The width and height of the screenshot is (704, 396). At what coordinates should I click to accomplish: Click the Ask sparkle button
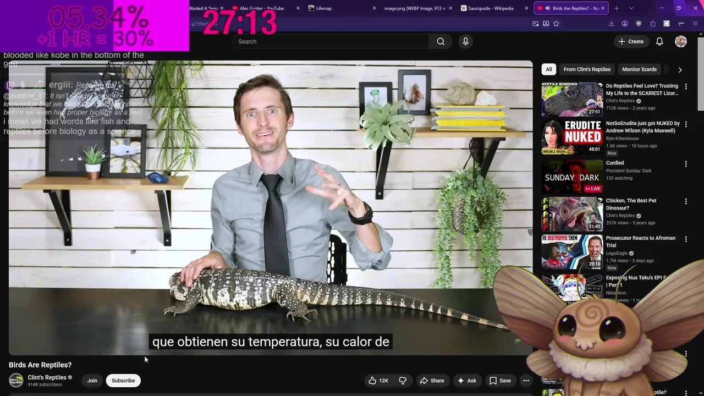pos(466,381)
